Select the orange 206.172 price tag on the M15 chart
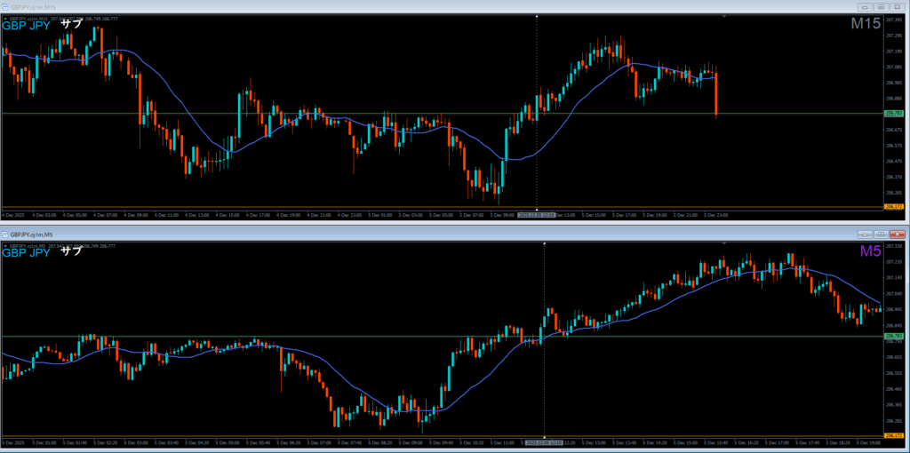The image size is (910, 453). (x=894, y=206)
